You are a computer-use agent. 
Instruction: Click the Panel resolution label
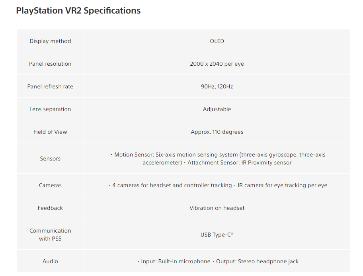[x=50, y=64]
